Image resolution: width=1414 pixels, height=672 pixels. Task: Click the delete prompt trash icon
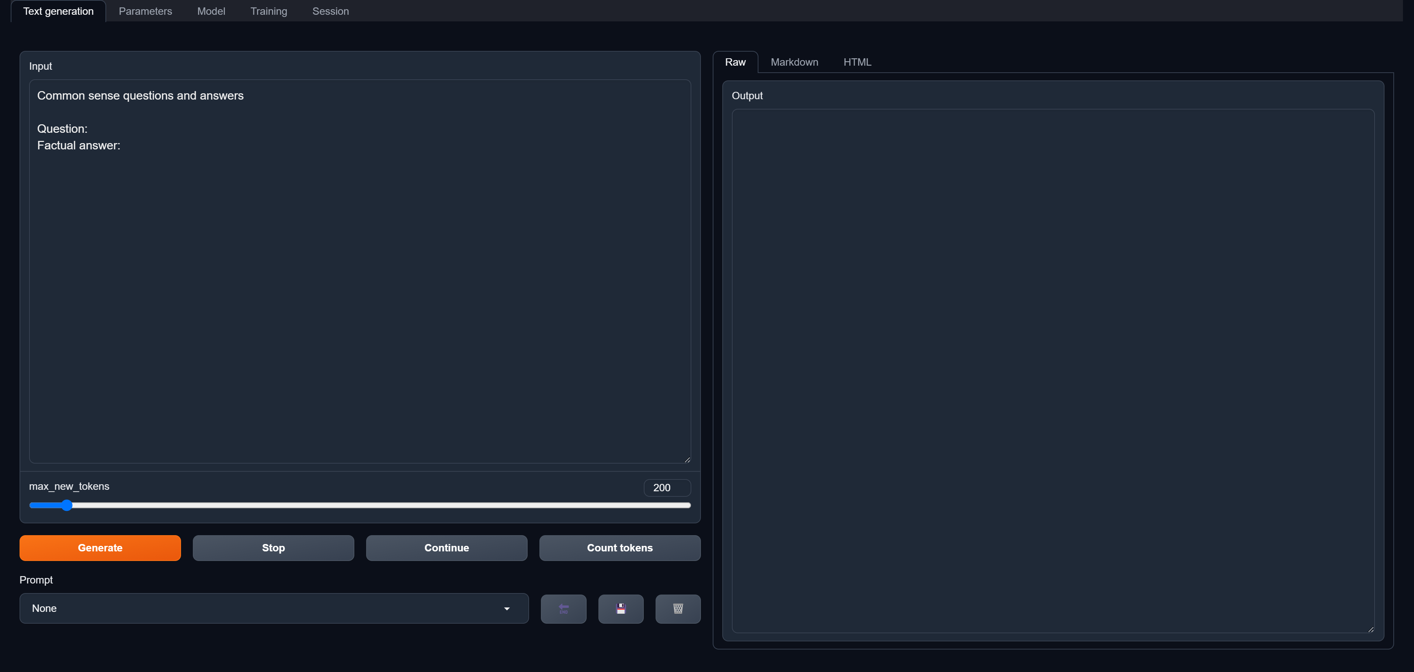[x=678, y=608]
